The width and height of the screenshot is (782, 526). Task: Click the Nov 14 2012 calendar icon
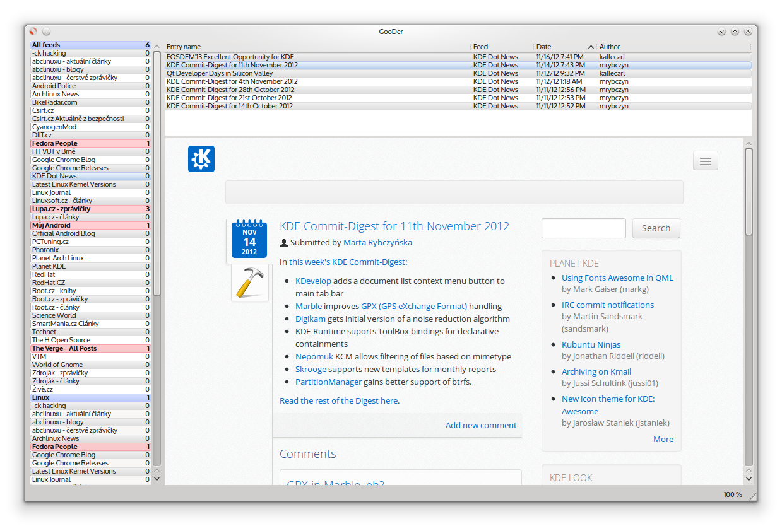pos(249,239)
